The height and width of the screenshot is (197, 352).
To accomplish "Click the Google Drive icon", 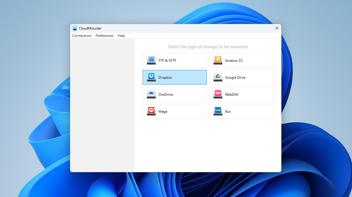I will click(x=218, y=77).
